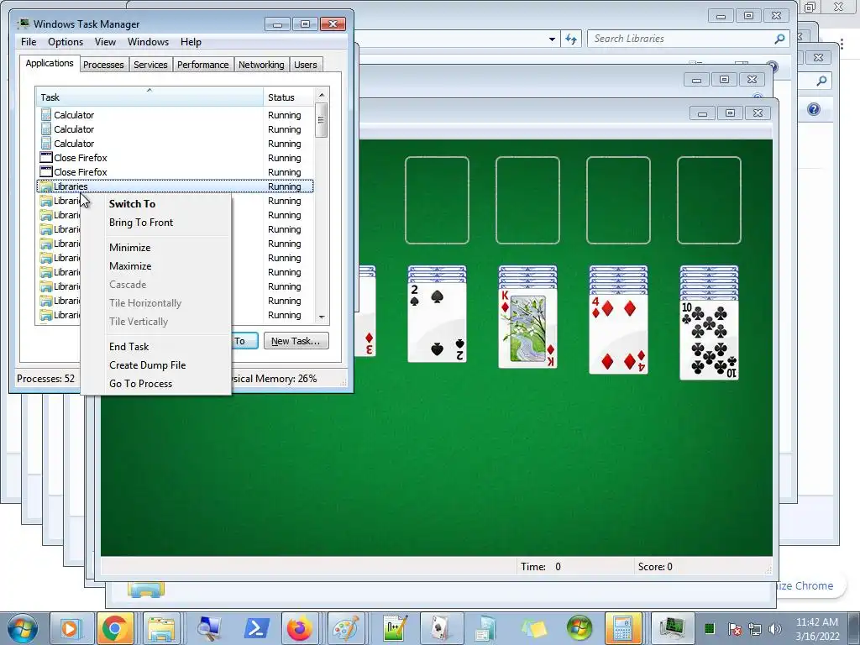The width and height of the screenshot is (860, 645).
Task: Launch Windows PowerShell from the taskbar
Action: pyautogui.click(x=255, y=628)
